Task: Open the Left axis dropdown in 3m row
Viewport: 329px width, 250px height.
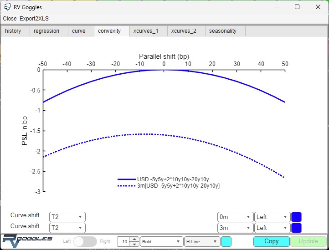Action: tap(272, 228)
